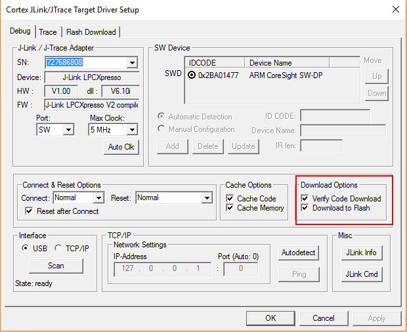The width and height of the screenshot is (407, 332).
Task: Toggle Verify Code Download checkbox
Action: [305, 199]
